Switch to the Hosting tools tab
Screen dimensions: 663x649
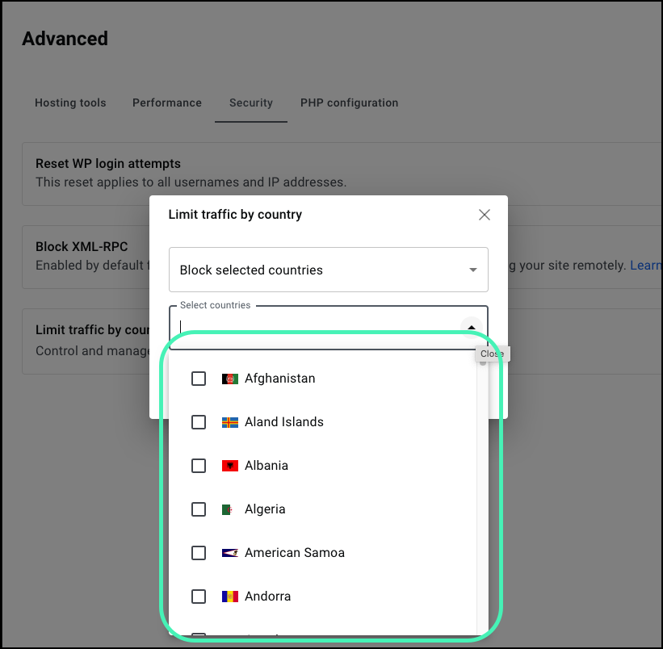(70, 103)
